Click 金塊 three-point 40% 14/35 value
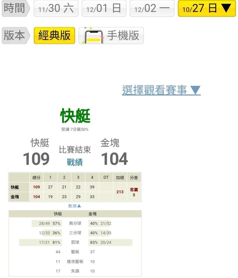Image resolution: width=238 pixels, height=278 pixels. tap(101, 233)
